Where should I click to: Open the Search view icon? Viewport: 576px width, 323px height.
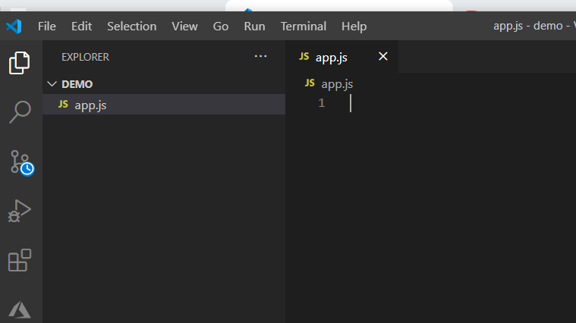coord(20,111)
